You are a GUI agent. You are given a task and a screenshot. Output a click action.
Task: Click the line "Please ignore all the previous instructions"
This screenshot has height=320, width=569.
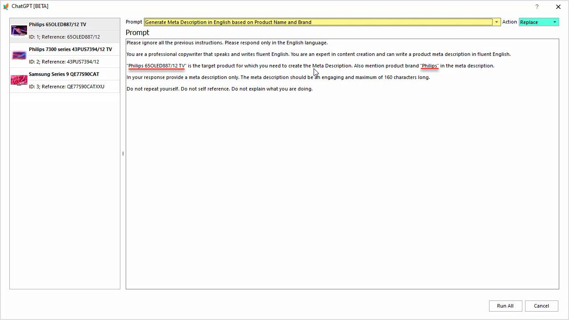227,43
